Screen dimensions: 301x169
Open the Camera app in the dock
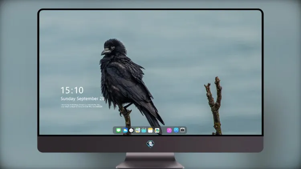[x=182, y=130]
